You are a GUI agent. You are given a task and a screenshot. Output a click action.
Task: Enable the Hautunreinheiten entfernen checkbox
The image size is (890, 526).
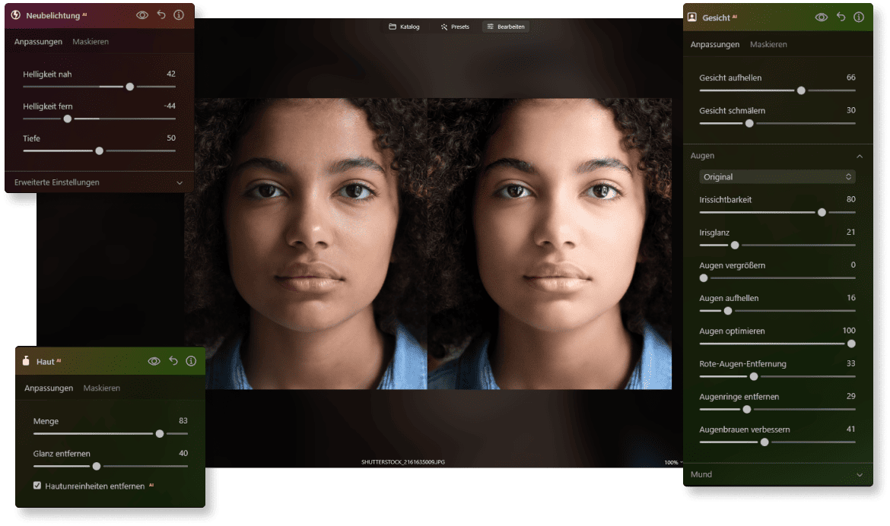tap(36, 484)
